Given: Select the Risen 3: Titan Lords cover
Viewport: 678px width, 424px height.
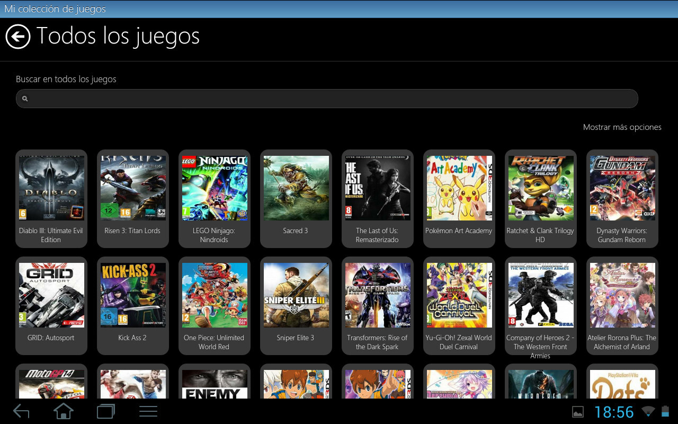Looking at the screenshot, I should coord(133,188).
